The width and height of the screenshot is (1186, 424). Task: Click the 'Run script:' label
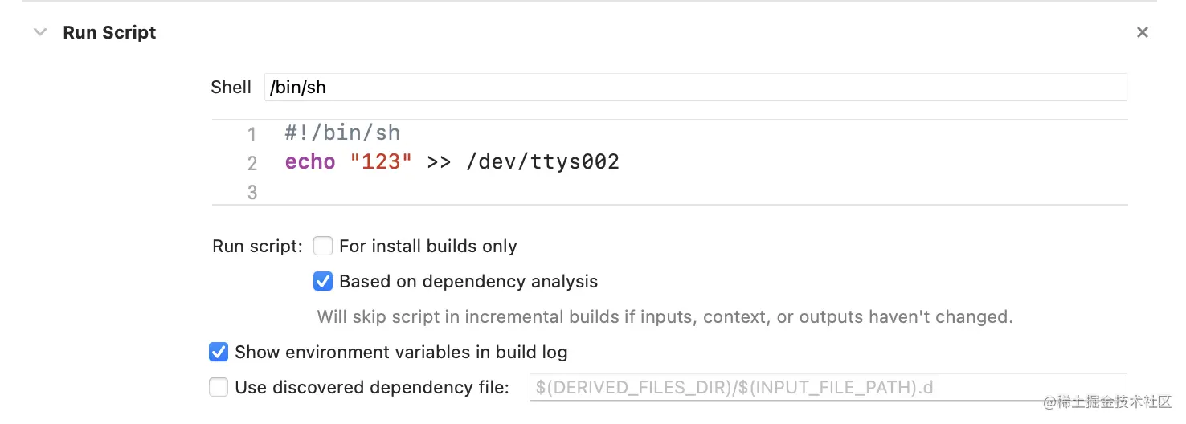pos(257,247)
